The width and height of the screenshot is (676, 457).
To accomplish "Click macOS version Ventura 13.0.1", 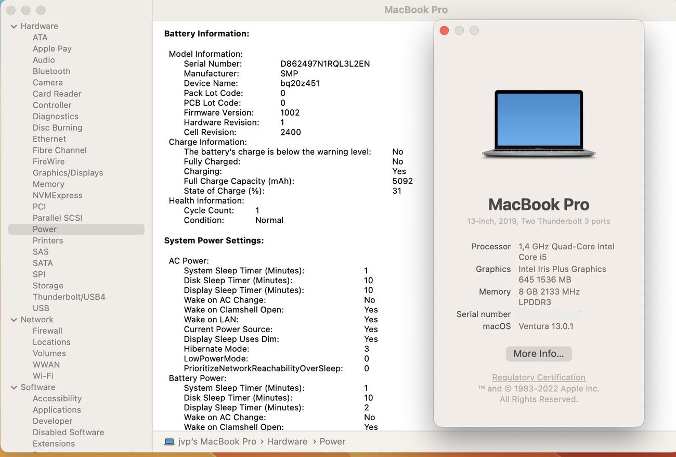I will pyautogui.click(x=546, y=326).
